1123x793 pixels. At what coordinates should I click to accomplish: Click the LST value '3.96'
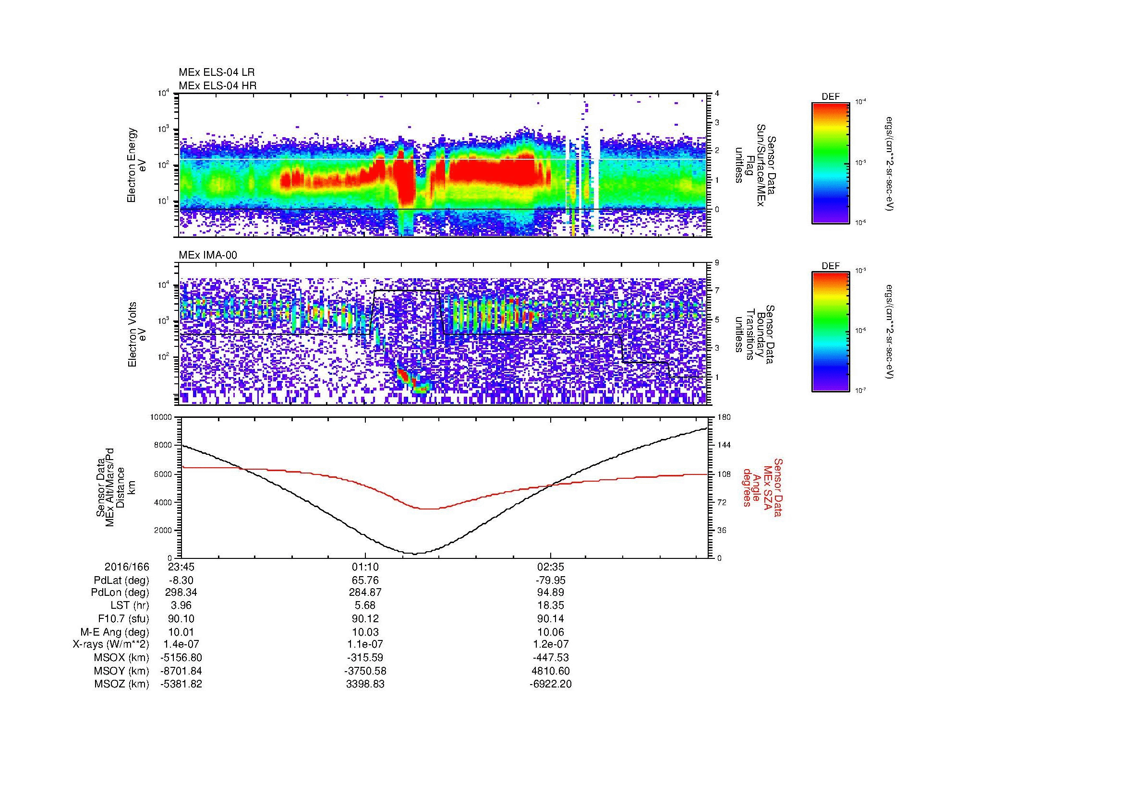pyautogui.click(x=181, y=605)
